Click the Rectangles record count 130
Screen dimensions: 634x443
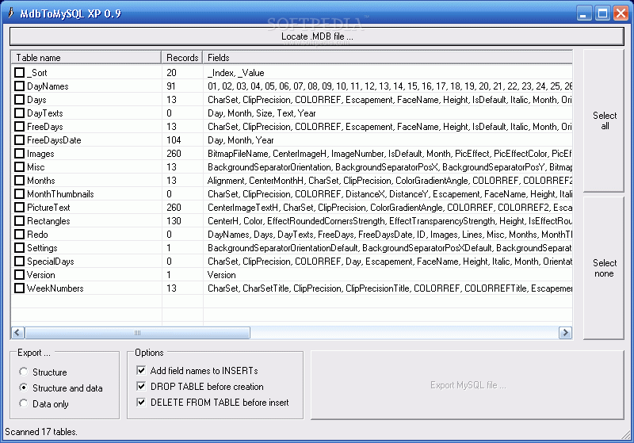point(174,221)
